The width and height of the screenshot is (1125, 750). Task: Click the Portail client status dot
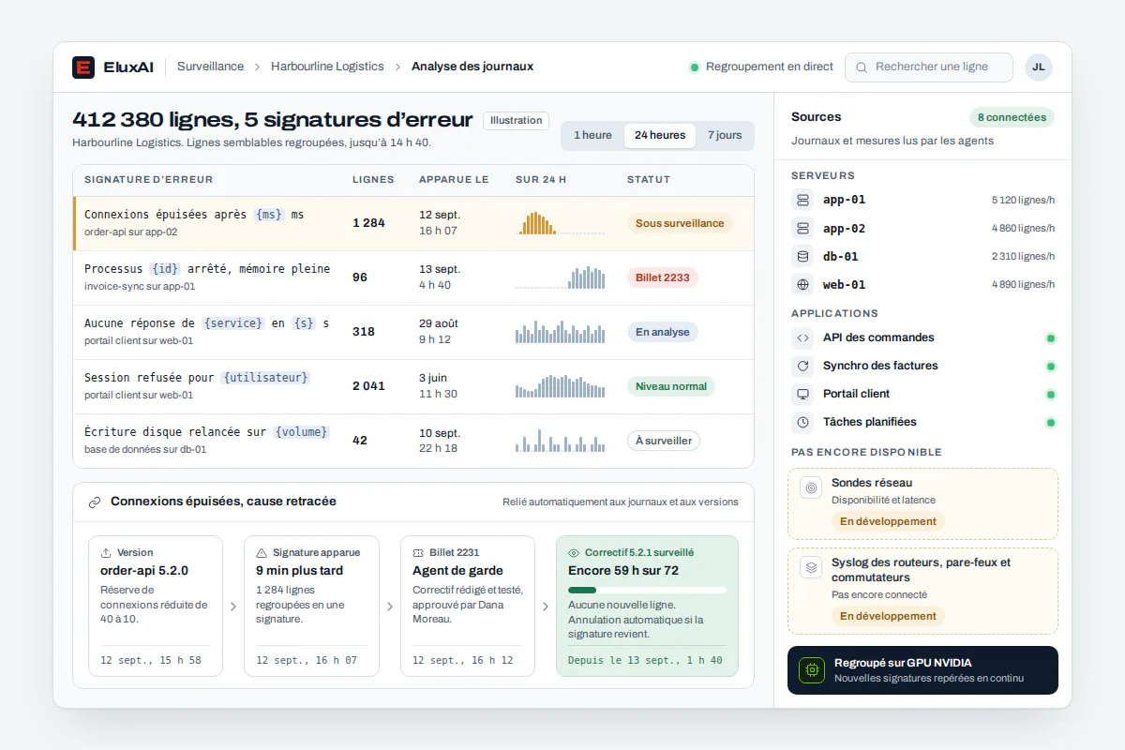(1051, 394)
